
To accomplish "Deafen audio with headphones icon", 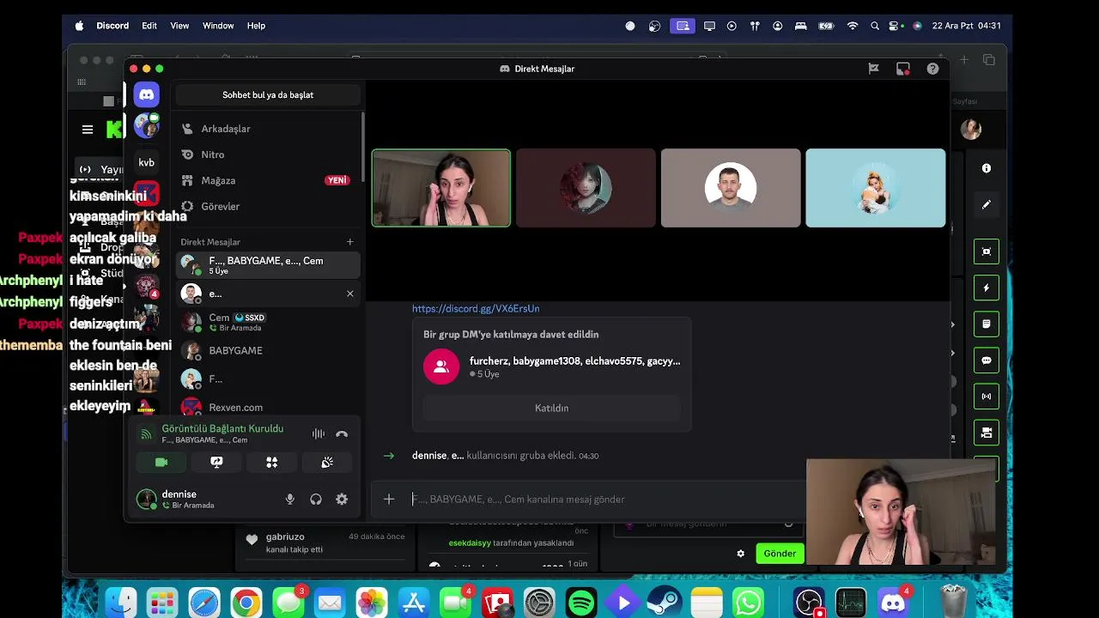I will (x=316, y=499).
